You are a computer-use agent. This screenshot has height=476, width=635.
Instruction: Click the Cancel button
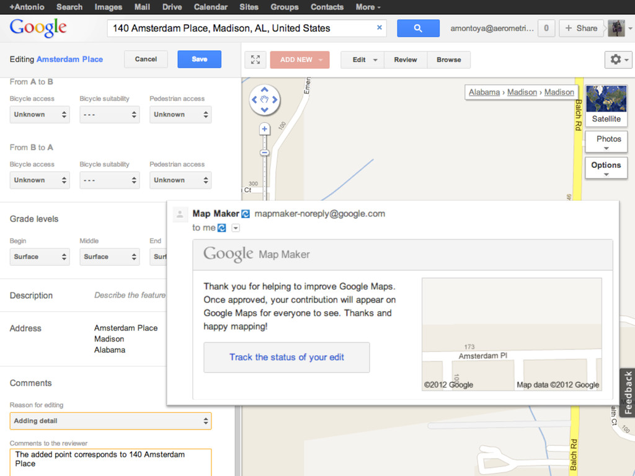(146, 59)
